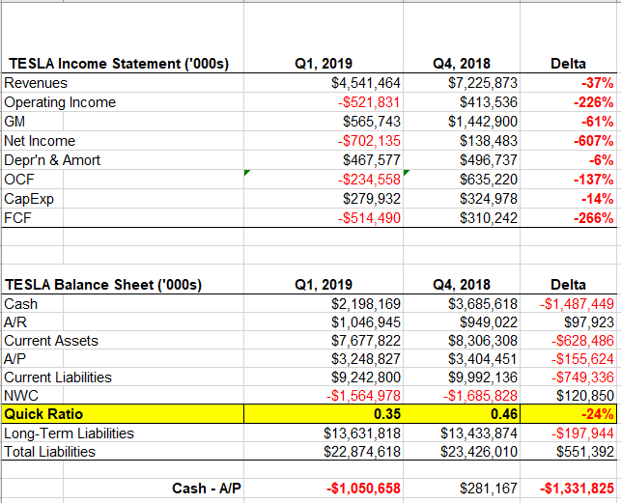Image resolution: width=621 pixels, height=503 pixels.
Task: Click the -607% delta cell
Action: pyautogui.click(x=594, y=141)
